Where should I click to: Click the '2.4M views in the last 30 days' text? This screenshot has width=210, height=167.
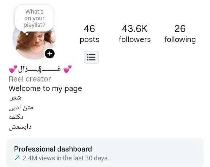(x=66, y=158)
